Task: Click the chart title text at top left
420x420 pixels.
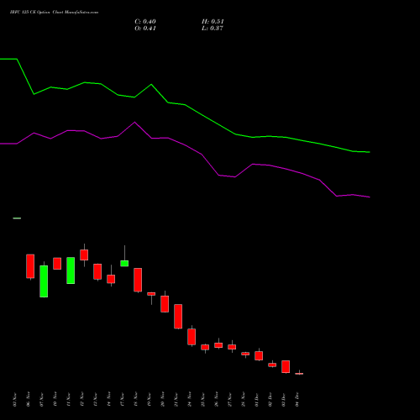Action: [x=54, y=13]
